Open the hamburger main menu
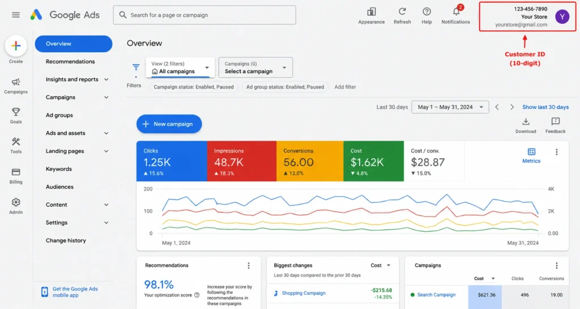 [15, 15]
